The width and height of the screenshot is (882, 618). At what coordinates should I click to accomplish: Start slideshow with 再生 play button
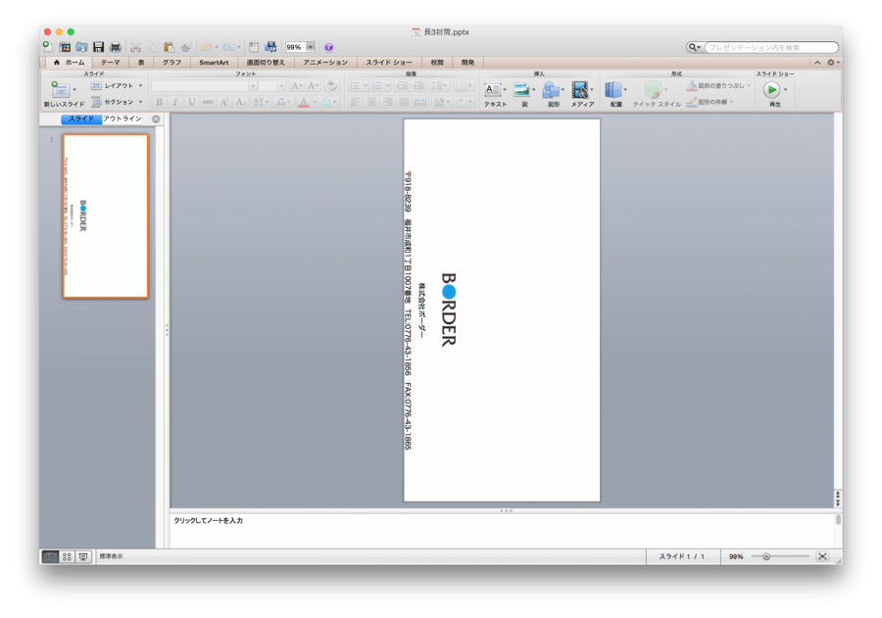pos(771,89)
